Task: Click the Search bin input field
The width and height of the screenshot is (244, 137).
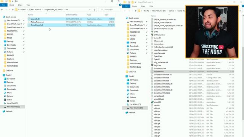Action: 111,10
